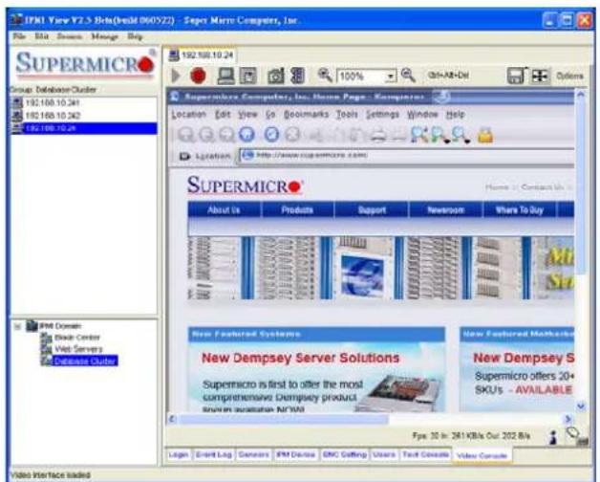The height and width of the screenshot is (482, 600).
Task: Click the first gray back arrow in browser
Action: [186, 135]
